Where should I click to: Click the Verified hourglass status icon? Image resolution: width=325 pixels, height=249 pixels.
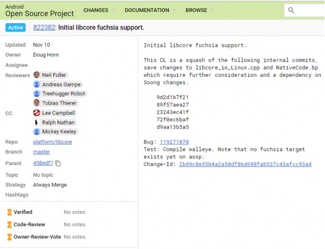pos(9,212)
